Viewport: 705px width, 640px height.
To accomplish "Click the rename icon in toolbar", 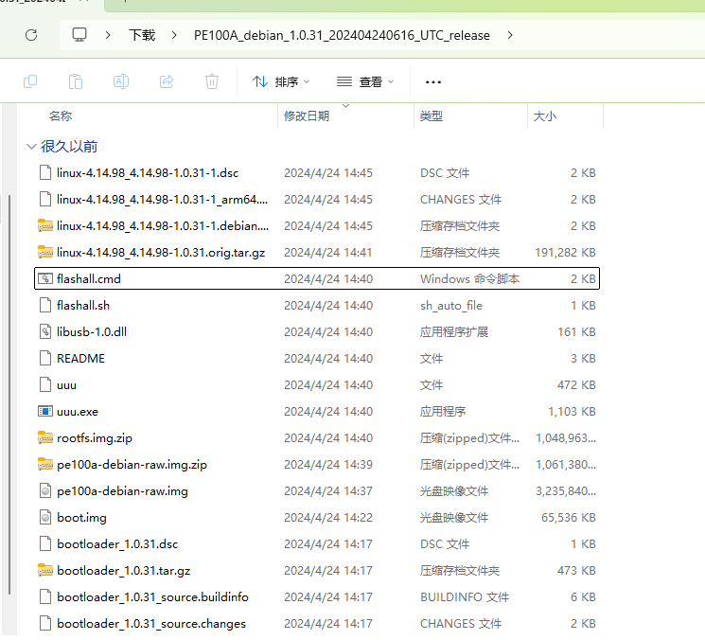I will click(x=121, y=81).
